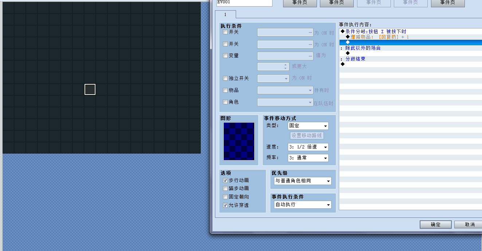This screenshot has width=482, height=251.
Task: Open the event graphic preview thumbnail
Action: pos(239,141)
